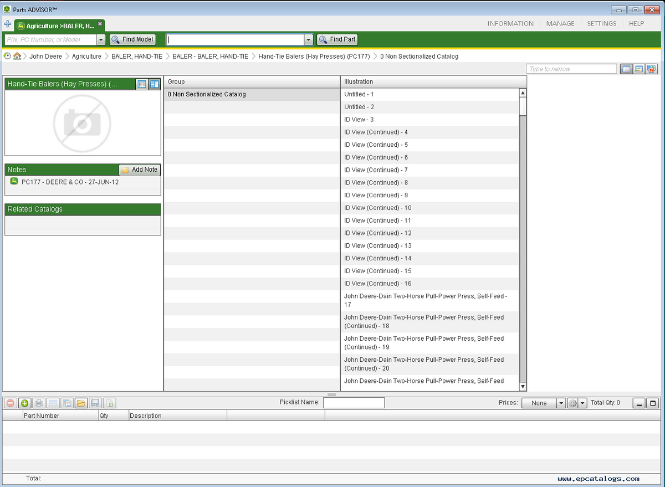665x487 pixels.
Task: Click the Add Note button
Action: coord(140,170)
